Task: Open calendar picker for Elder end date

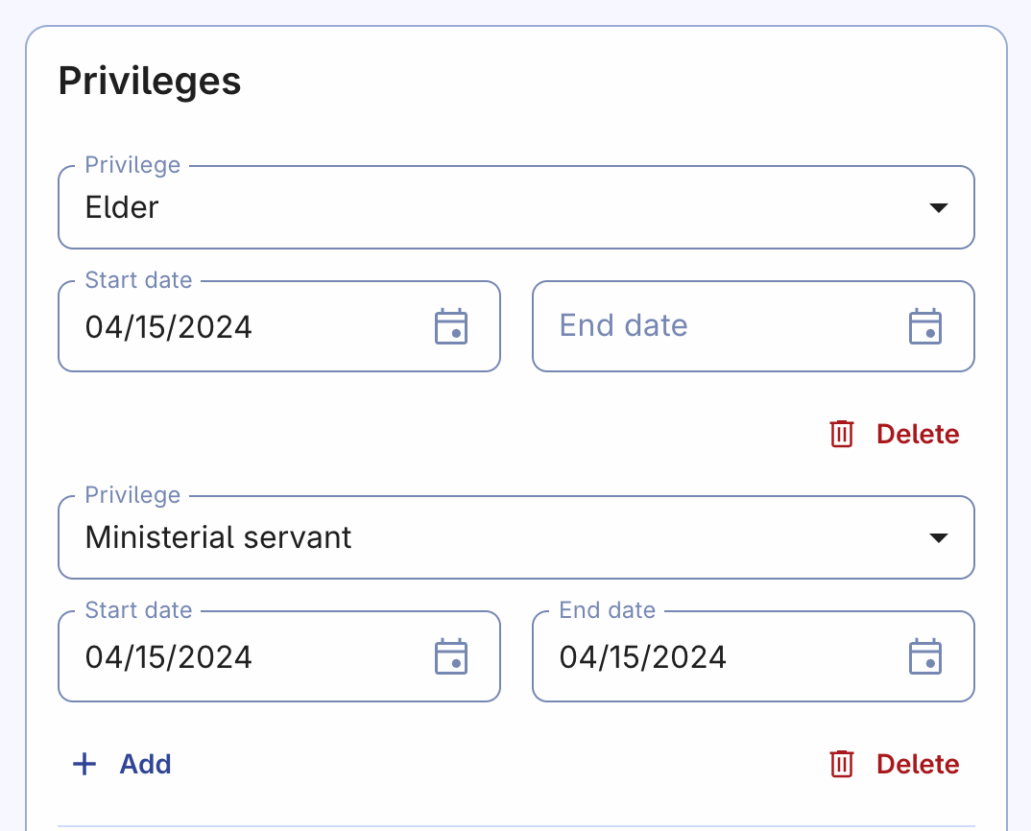Action: 925,326
